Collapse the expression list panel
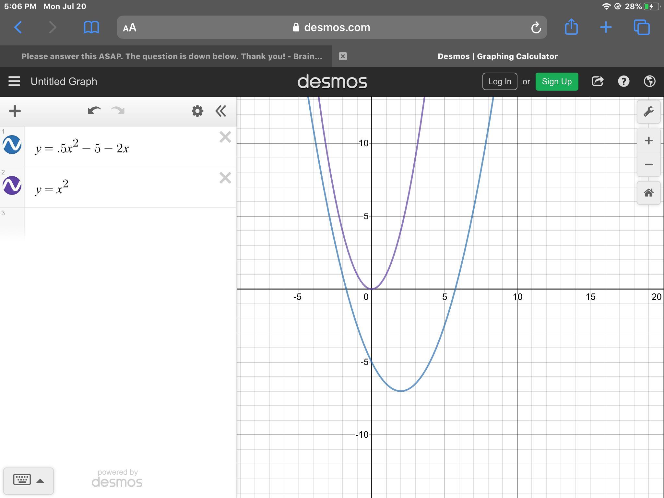The height and width of the screenshot is (498, 664). tap(221, 111)
